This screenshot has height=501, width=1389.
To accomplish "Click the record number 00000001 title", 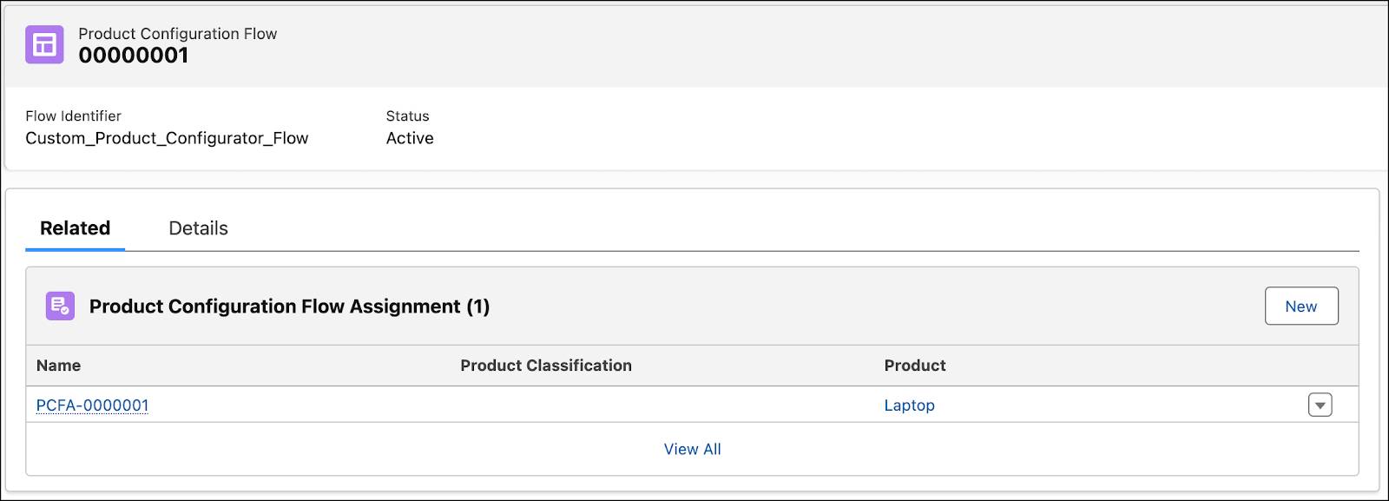I will click(134, 56).
